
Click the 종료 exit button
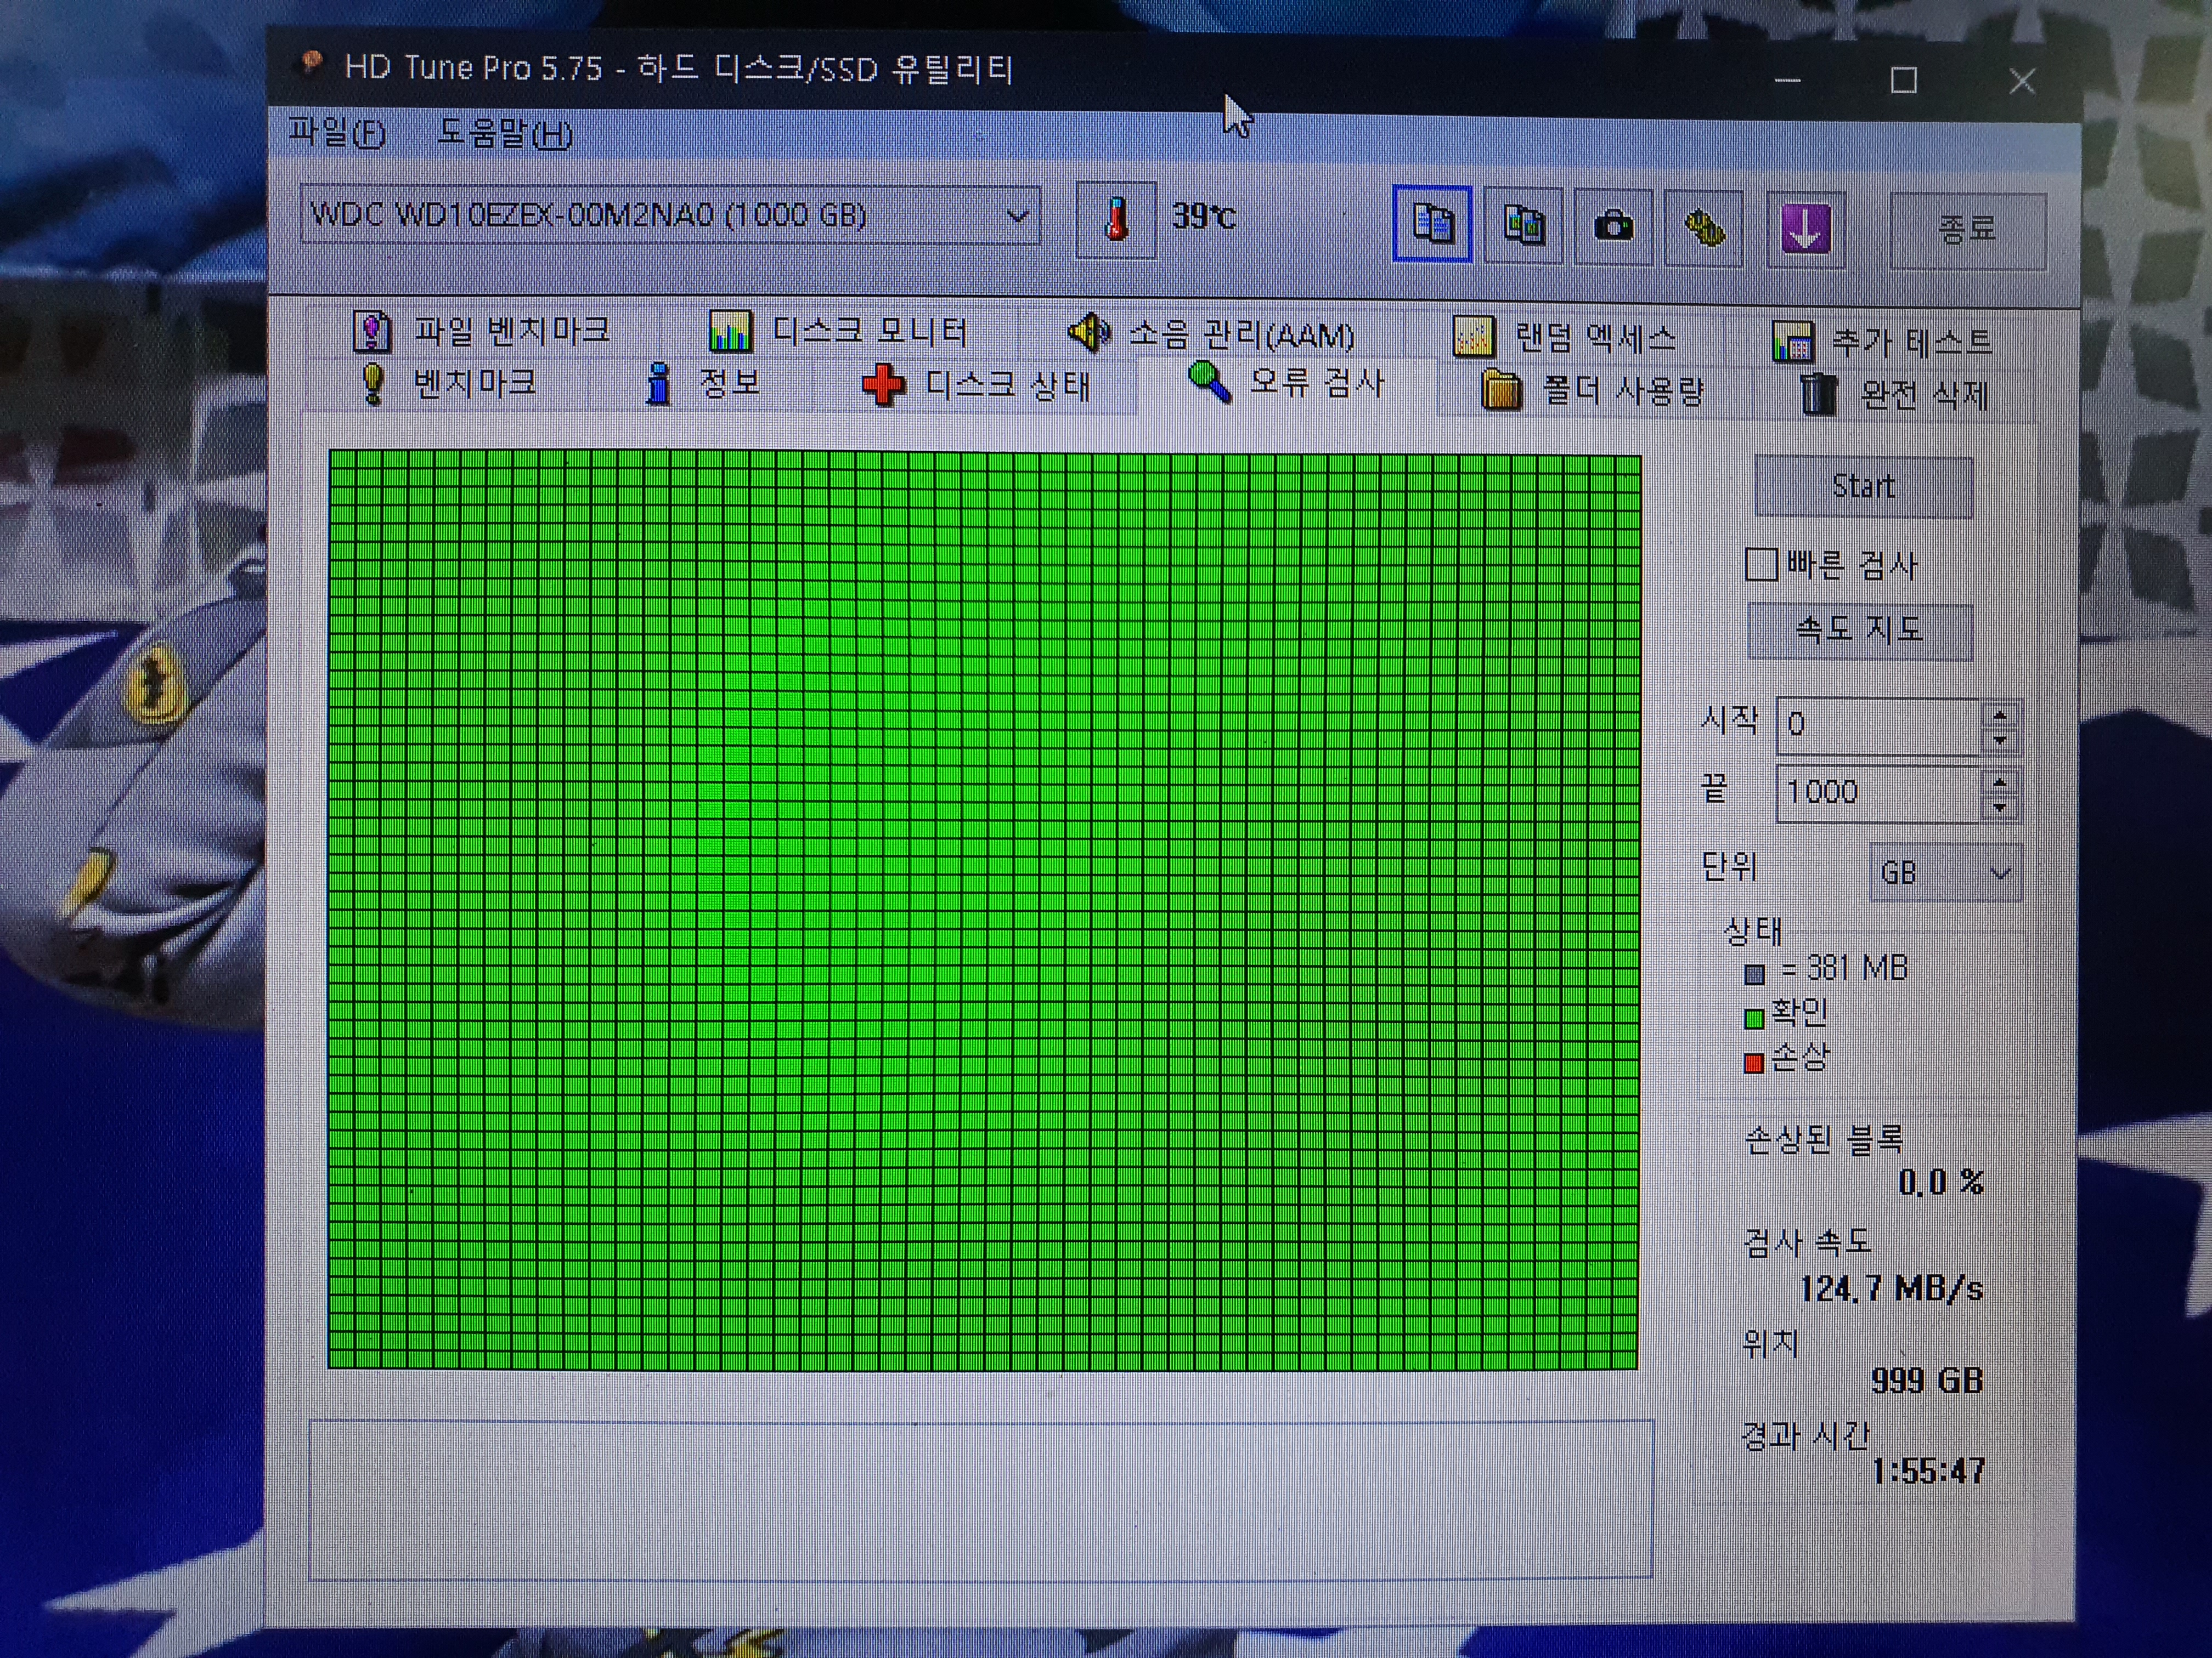click(1967, 231)
